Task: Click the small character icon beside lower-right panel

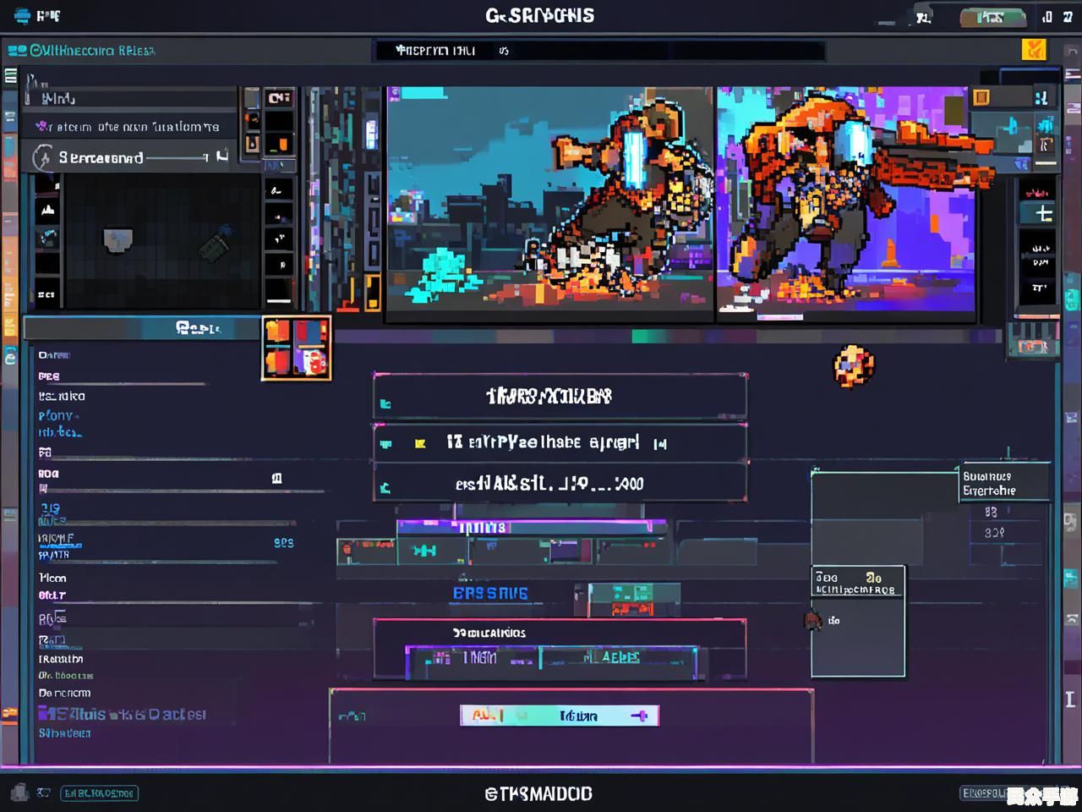Action: (813, 621)
